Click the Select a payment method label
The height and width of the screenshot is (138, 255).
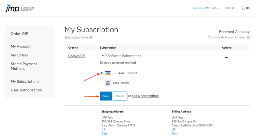click(118, 63)
